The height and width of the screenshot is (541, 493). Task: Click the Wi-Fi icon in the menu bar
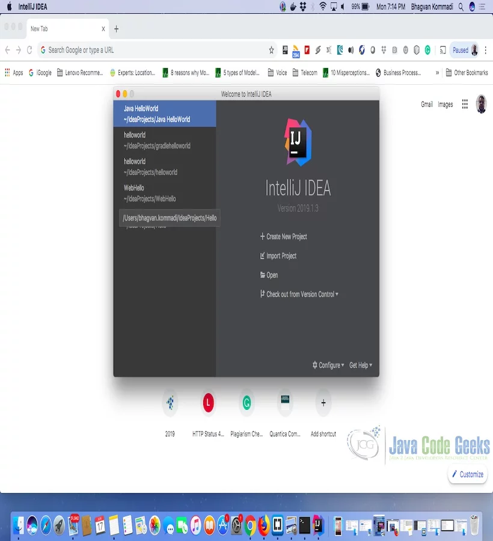323,7
